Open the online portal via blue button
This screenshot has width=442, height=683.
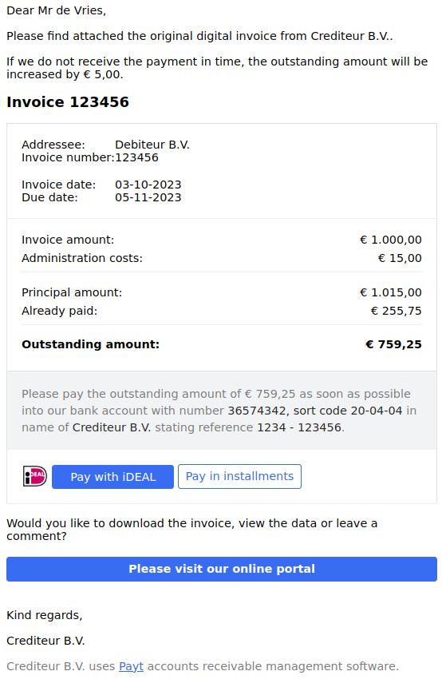click(x=222, y=569)
